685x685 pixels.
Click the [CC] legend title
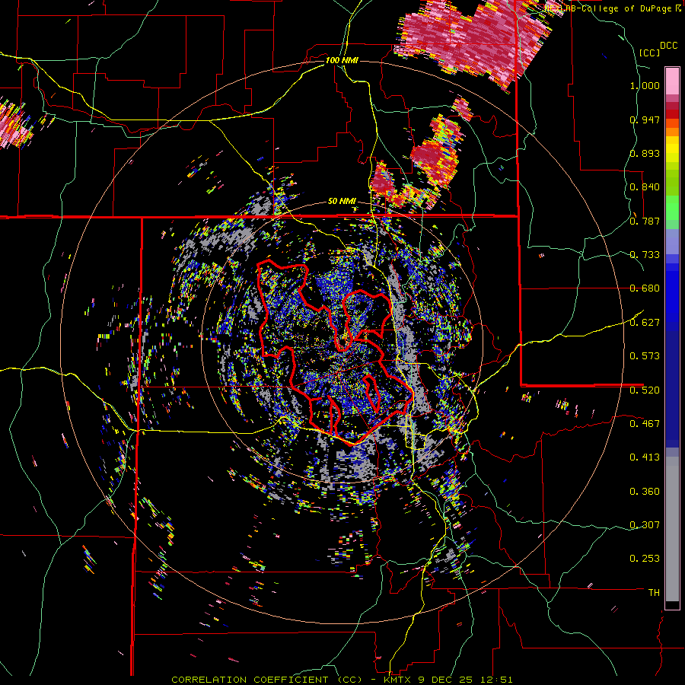(x=649, y=53)
